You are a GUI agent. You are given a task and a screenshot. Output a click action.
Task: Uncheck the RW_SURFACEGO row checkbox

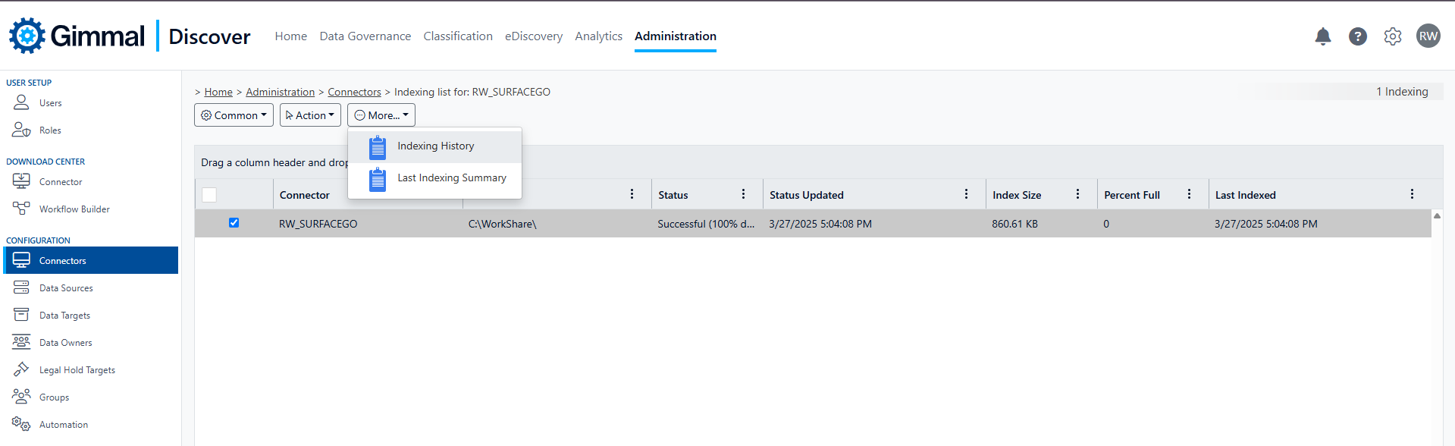(x=234, y=223)
